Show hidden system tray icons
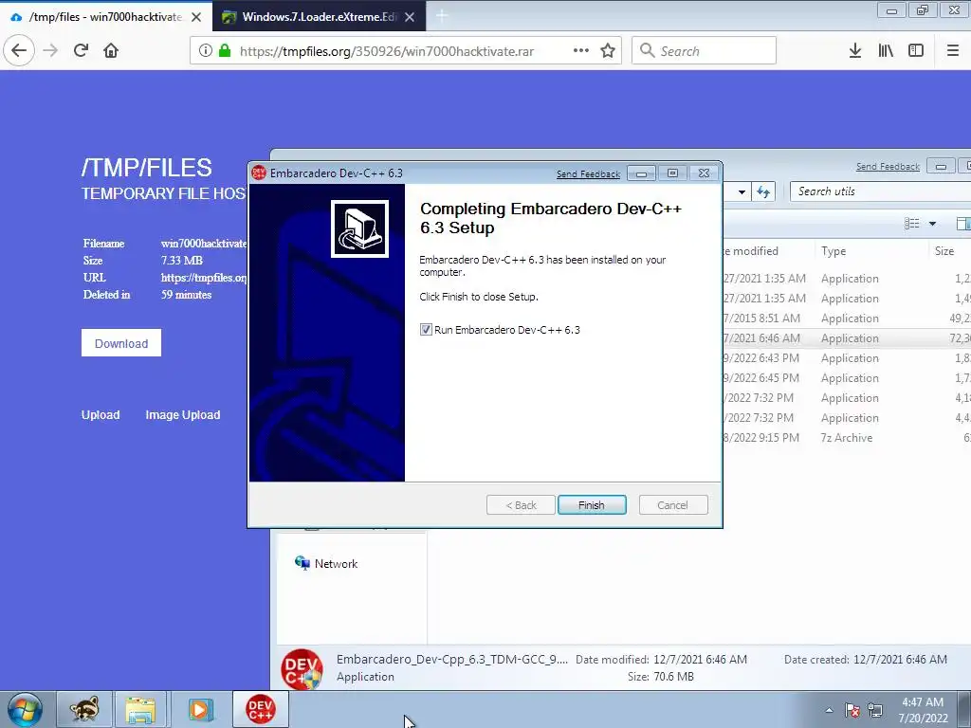Viewport: 971px width, 728px height. [829, 710]
